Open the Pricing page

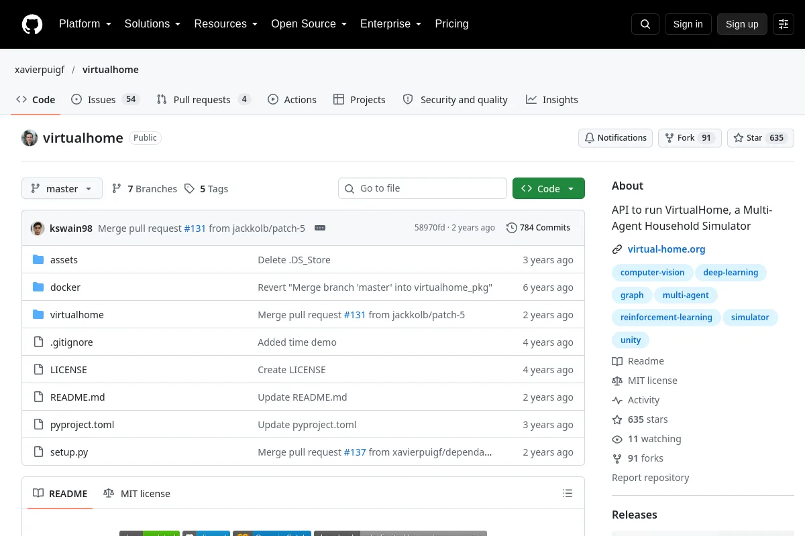(x=451, y=24)
